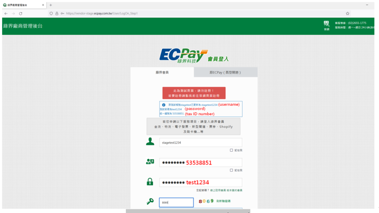This screenshot has height=213, width=379.
Task: Select the 綠界會員 login tab
Action: [162, 72]
